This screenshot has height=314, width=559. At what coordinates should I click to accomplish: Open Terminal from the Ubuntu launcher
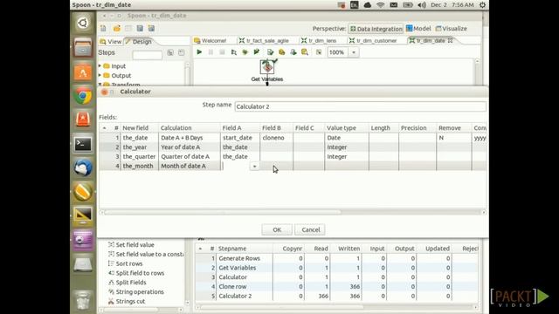(83, 144)
